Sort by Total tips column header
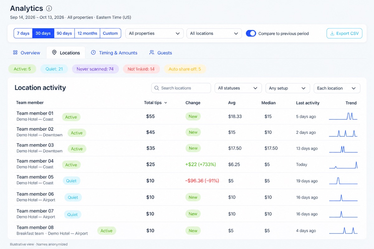Image resolution: width=374 pixels, height=249 pixels. coord(156,103)
